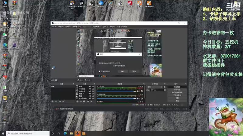This screenshot has width=243, height=136.
Task: Enable 工作室模式 in Controls
Action: coord(177,95)
